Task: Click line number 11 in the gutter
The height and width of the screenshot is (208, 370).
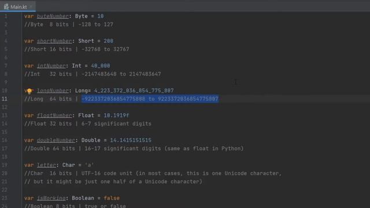Action: 5,99
